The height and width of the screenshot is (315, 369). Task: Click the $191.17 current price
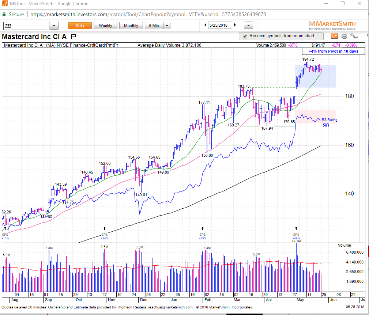pos(318,45)
